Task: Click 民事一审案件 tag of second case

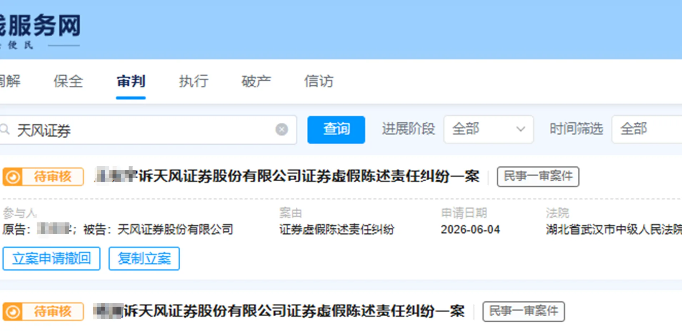Action: (524, 311)
